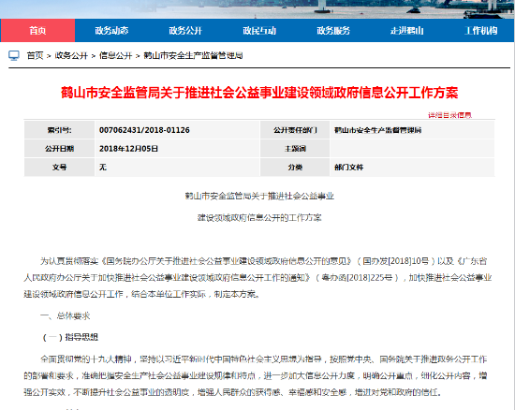515x410 pixels.
Task: Open the 政务公开 navigation tab
Action: tap(185, 31)
